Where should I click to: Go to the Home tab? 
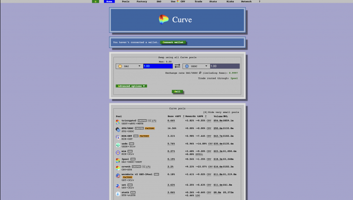[109, 1]
